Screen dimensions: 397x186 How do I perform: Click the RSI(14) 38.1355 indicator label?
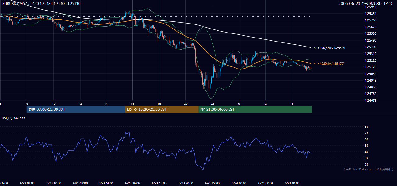13,118
